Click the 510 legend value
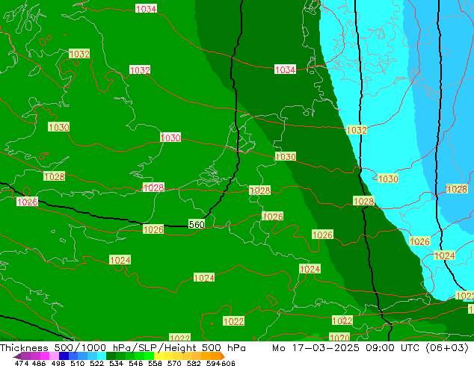474x366 pixels. click(x=78, y=363)
